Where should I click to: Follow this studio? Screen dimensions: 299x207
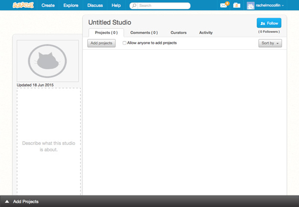click(269, 23)
